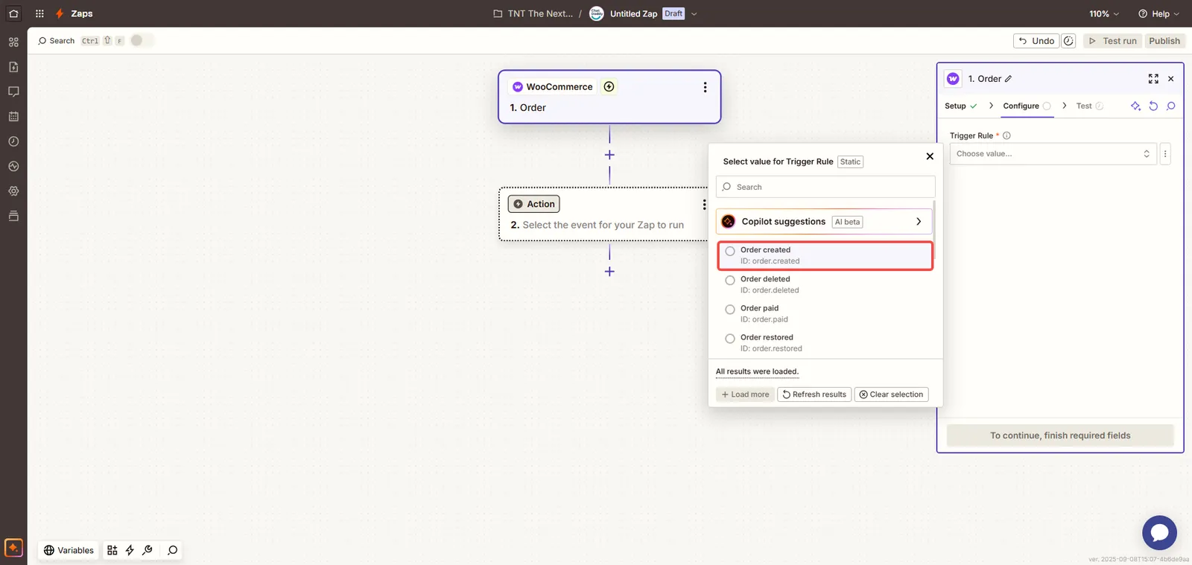Click the Search field in Trigger Rule popup
This screenshot has height=565, width=1192.
tap(825, 187)
